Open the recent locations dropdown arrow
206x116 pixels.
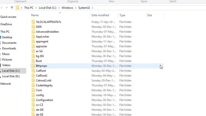pyautogui.click(x=6, y=8)
